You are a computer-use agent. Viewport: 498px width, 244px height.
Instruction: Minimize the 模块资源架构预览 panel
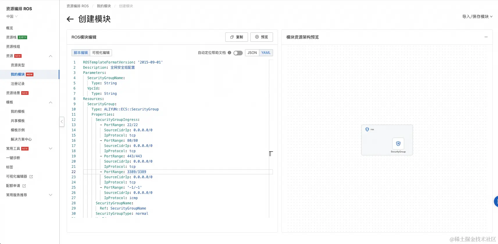coord(486,37)
